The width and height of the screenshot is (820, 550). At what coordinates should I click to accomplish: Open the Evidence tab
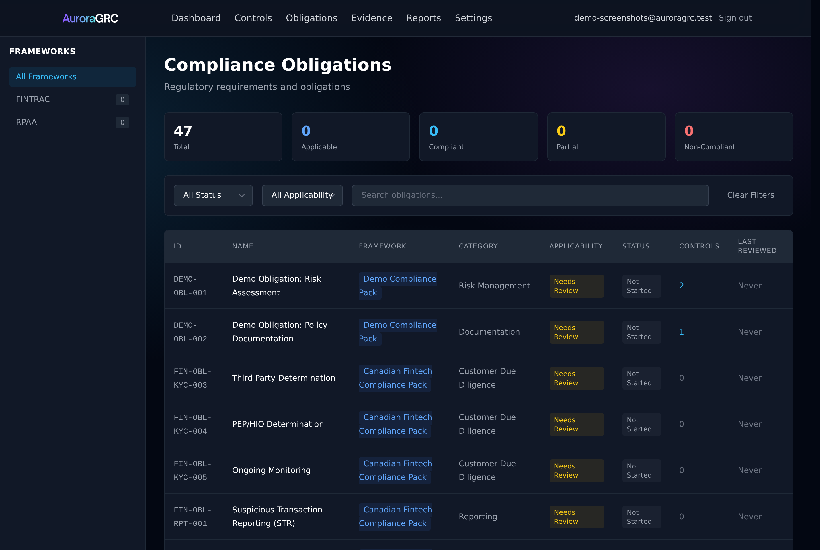(x=372, y=18)
